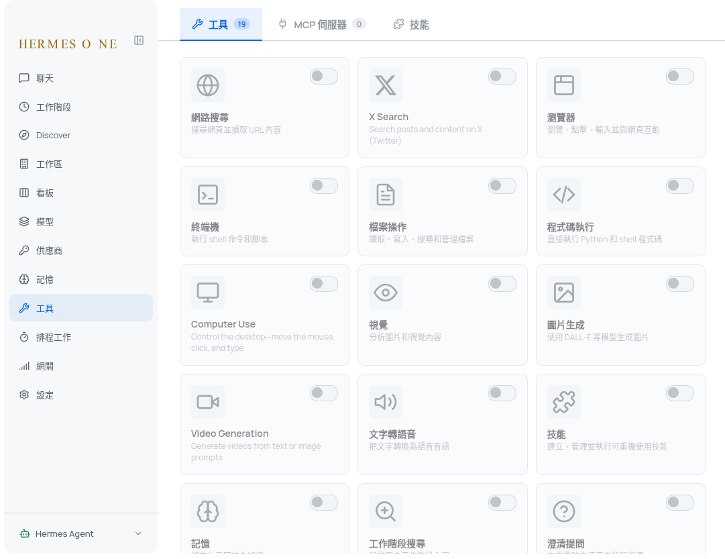725x559 pixels.
Task: Click the 工作階段搜尋 magnifier icon
Action: pyautogui.click(x=386, y=511)
